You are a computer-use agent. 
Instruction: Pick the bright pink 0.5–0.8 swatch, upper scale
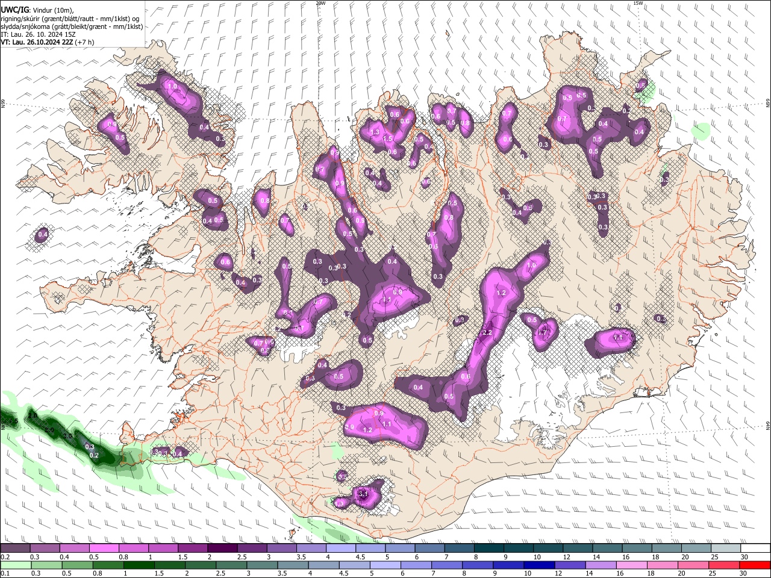coord(104,548)
